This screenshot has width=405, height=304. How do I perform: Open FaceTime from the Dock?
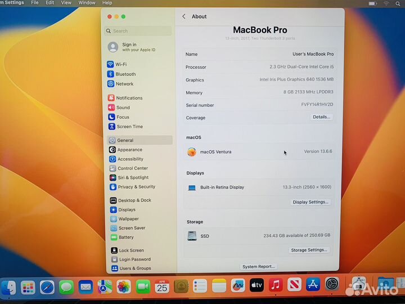[143, 287]
